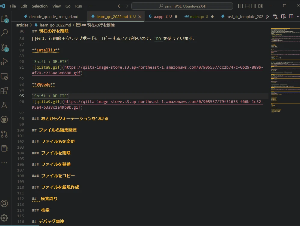Open the qiita9.gif image URL link
The image size is (300, 226).
click(147, 104)
